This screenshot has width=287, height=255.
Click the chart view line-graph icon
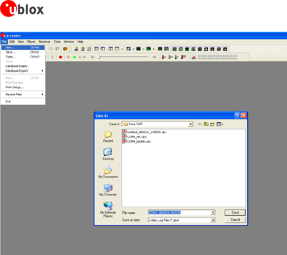click(139, 49)
